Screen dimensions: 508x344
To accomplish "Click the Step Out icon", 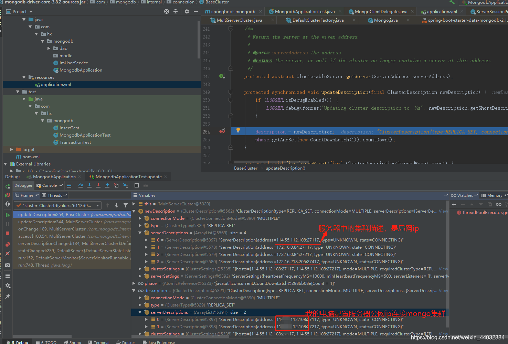I will (x=107, y=185).
